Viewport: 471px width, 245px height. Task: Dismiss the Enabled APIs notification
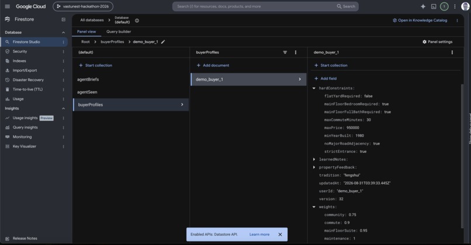click(280, 235)
